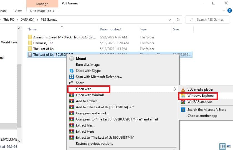Click the Darkness, The folder icon
Image resolution: width=233 pixels, height=150 pixels.
[30, 43]
